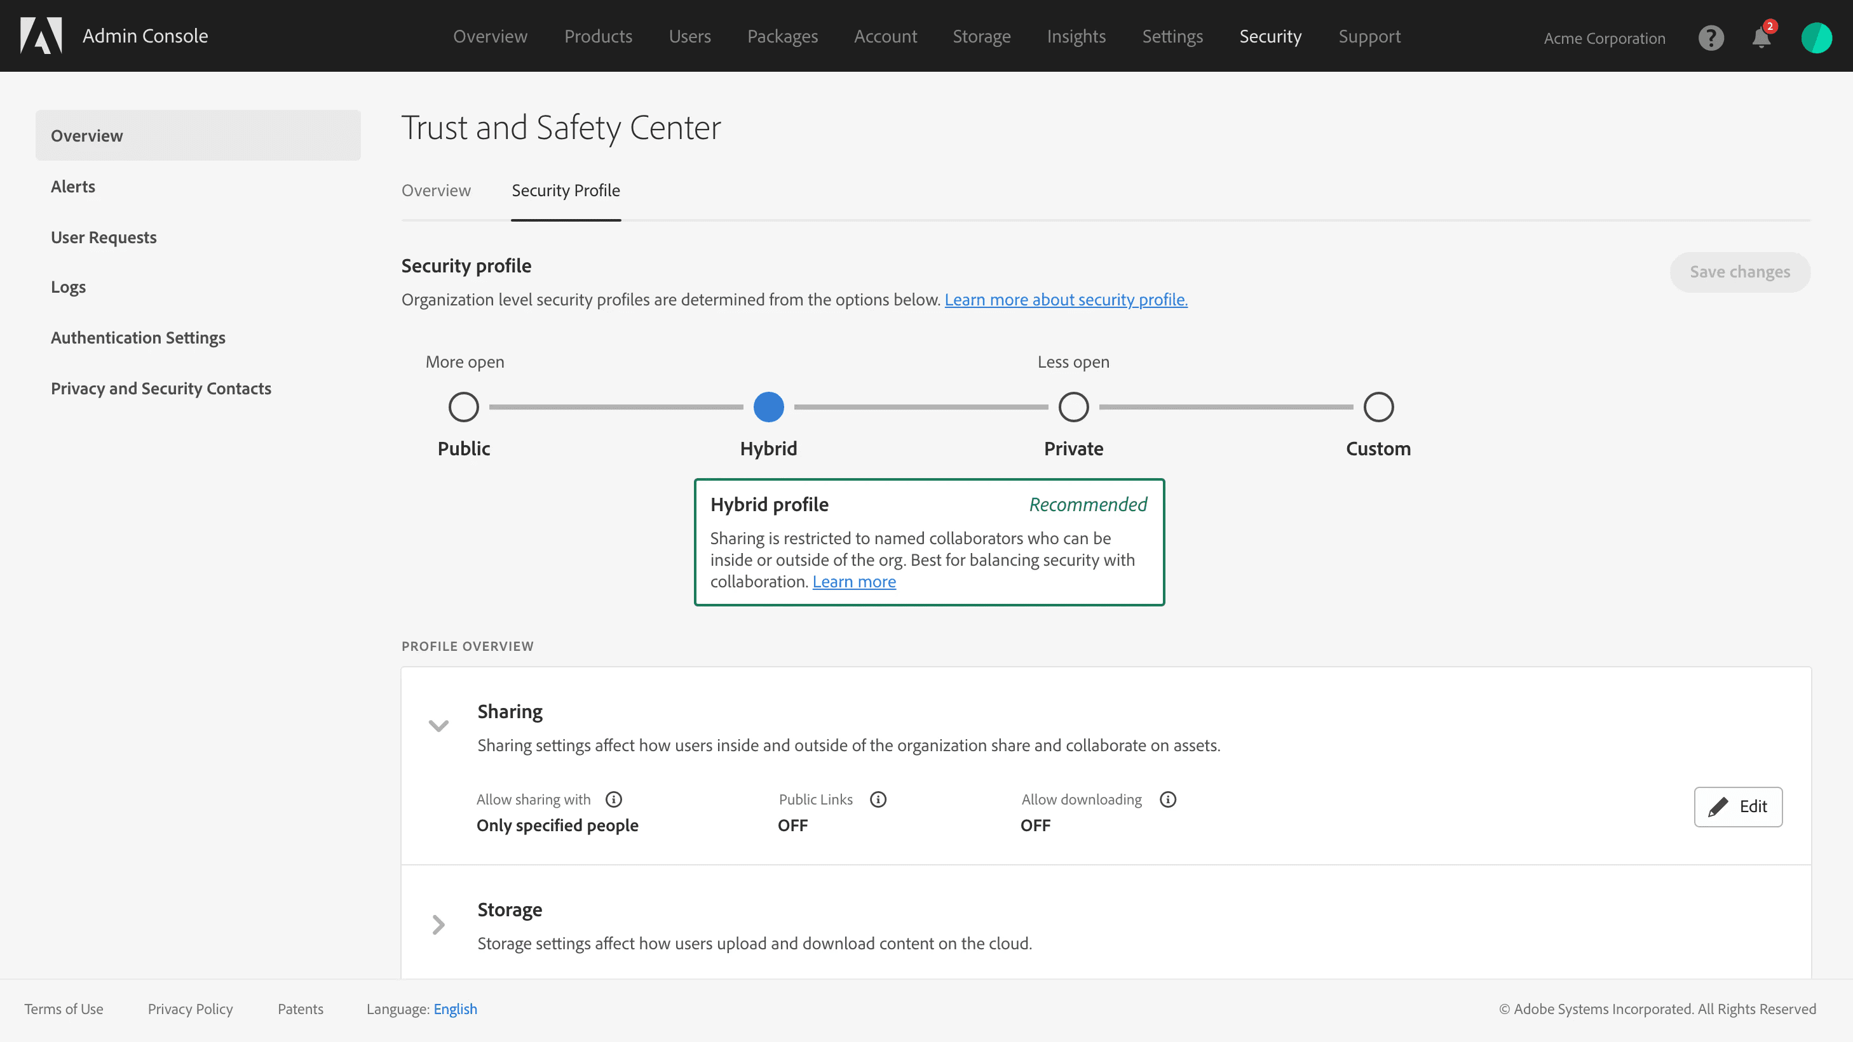
Task: Click info icon beside Allow downloading
Action: (1167, 799)
